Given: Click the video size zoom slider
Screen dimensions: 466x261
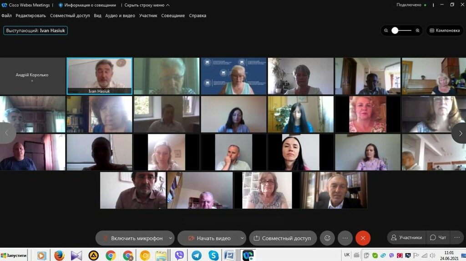Looking at the screenshot, I should (x=402, y=30).
